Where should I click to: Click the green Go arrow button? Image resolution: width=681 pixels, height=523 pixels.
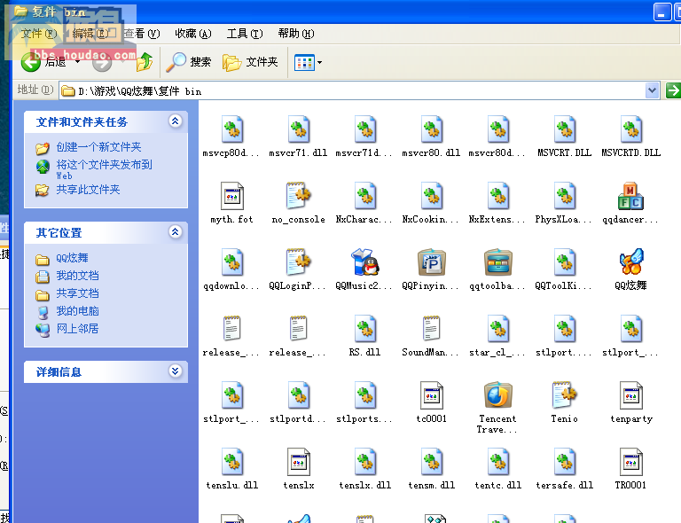click(x=673, y=90)
